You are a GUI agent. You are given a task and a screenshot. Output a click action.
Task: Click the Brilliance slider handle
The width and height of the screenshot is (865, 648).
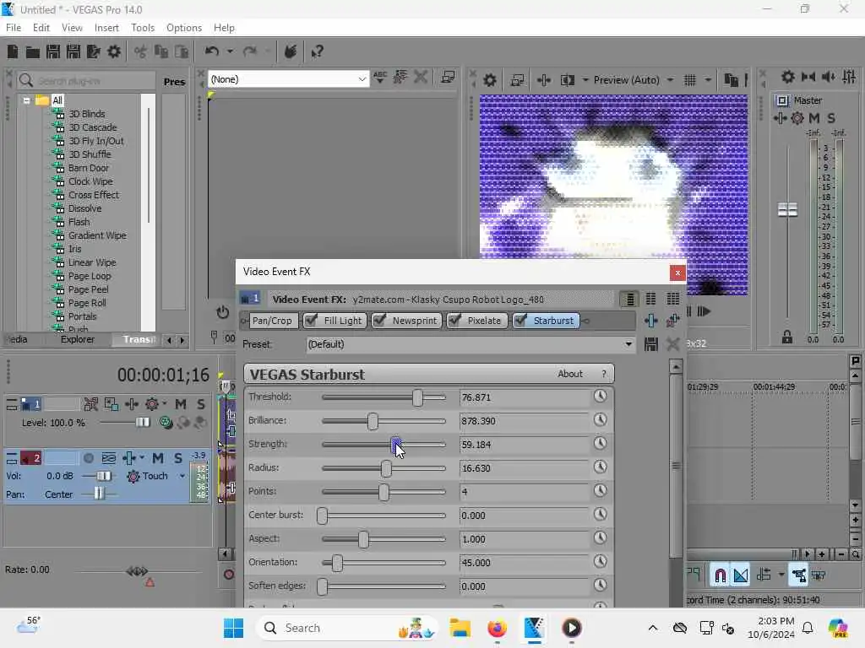click(x=373, y=421)
